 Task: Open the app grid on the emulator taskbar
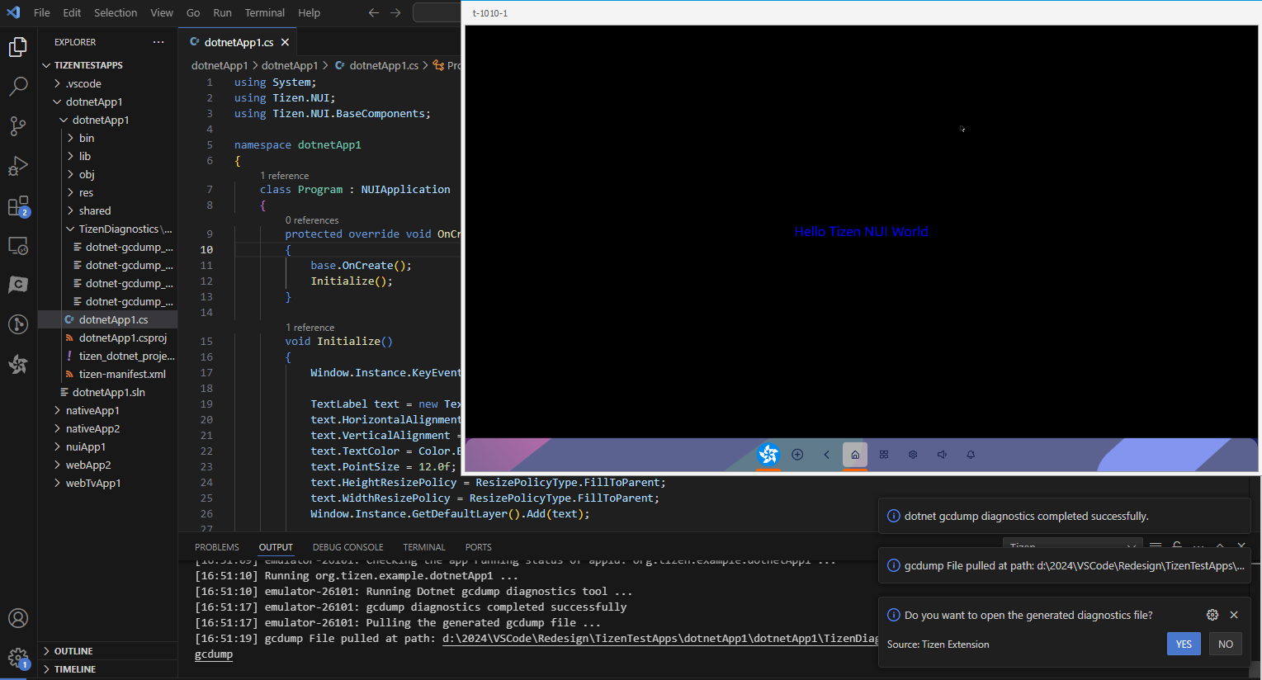[884, 455]
